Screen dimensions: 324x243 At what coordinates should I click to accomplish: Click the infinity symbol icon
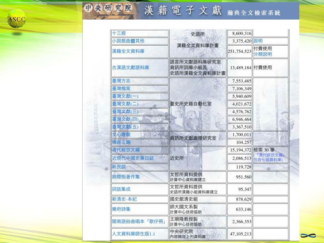tap(308, 235)
